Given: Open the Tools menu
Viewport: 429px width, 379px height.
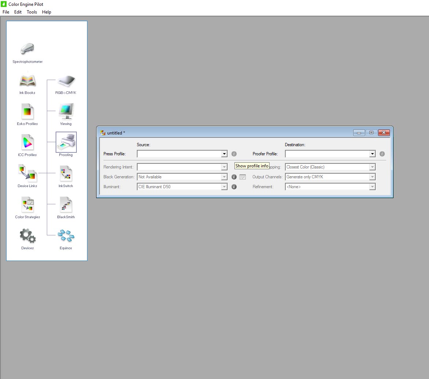Looking at the screenshot, I should pos(32,12).
